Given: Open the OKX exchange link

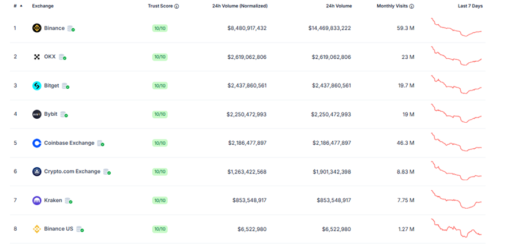Looking at the screenshot, I should pos(50,56).
